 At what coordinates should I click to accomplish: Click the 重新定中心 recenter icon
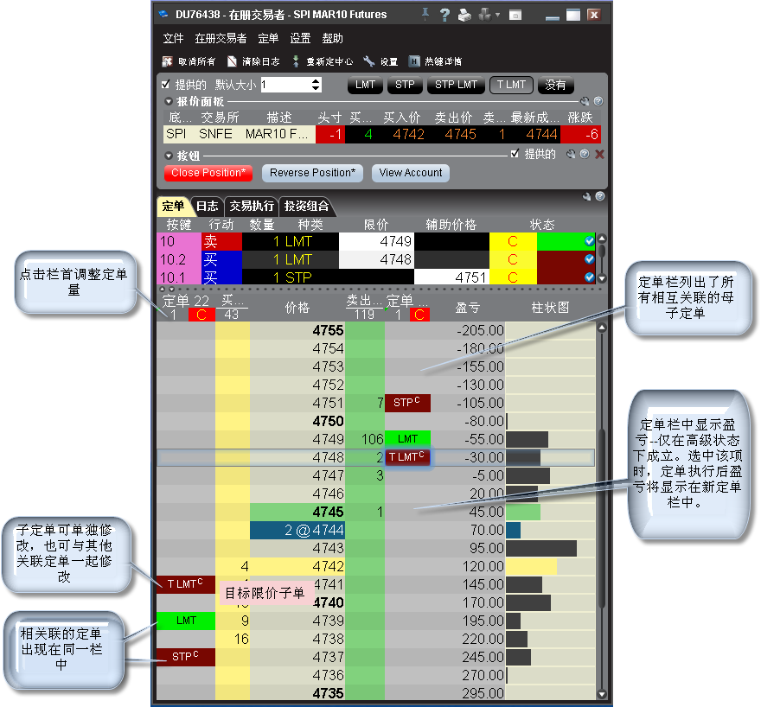click(297, 61)
